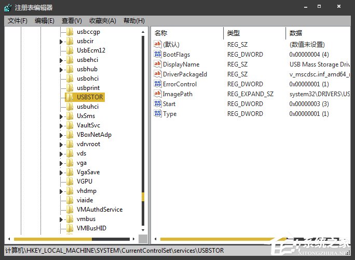This screenshot has height=260, width=355.
Task: Select the vmbus key label
Action: click(86, 219)
